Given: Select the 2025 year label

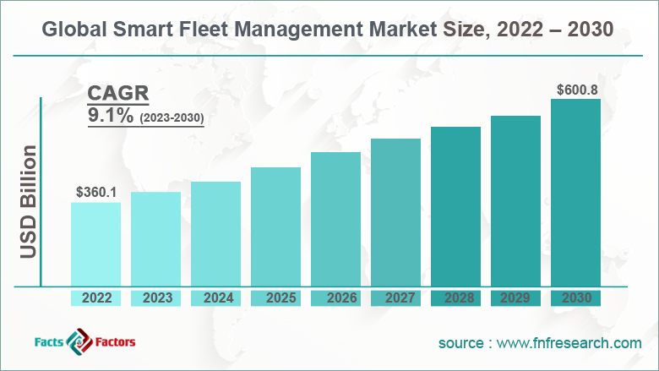Looking at the screenshot, I should click(x=281, y=297).
